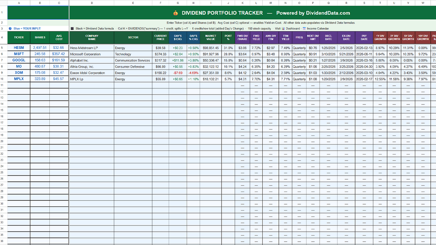The height and width of the screenshot is (245, 436).
Task: Click the select-all corner box above row numbers
Action: (x=4, y=3)
